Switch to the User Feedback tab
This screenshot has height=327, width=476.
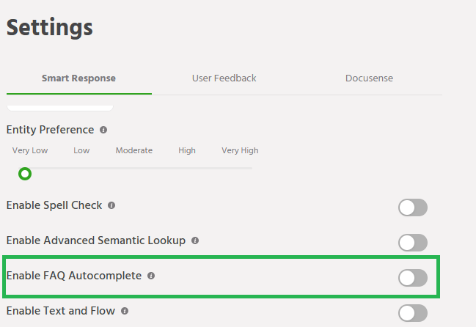tap(224, 78)
